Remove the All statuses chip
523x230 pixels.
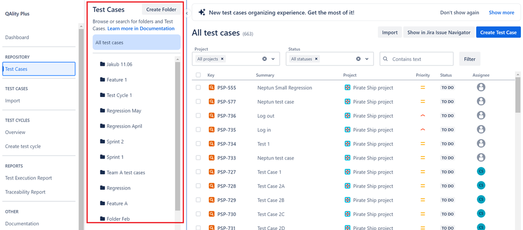click(316, 59)
